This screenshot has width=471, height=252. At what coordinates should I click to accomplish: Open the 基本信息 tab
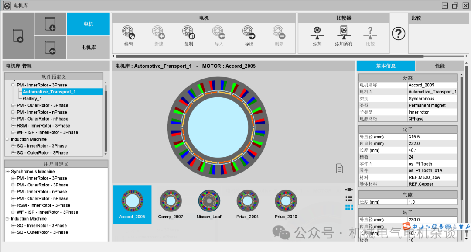pyautogui.click(x=386, y=66)
